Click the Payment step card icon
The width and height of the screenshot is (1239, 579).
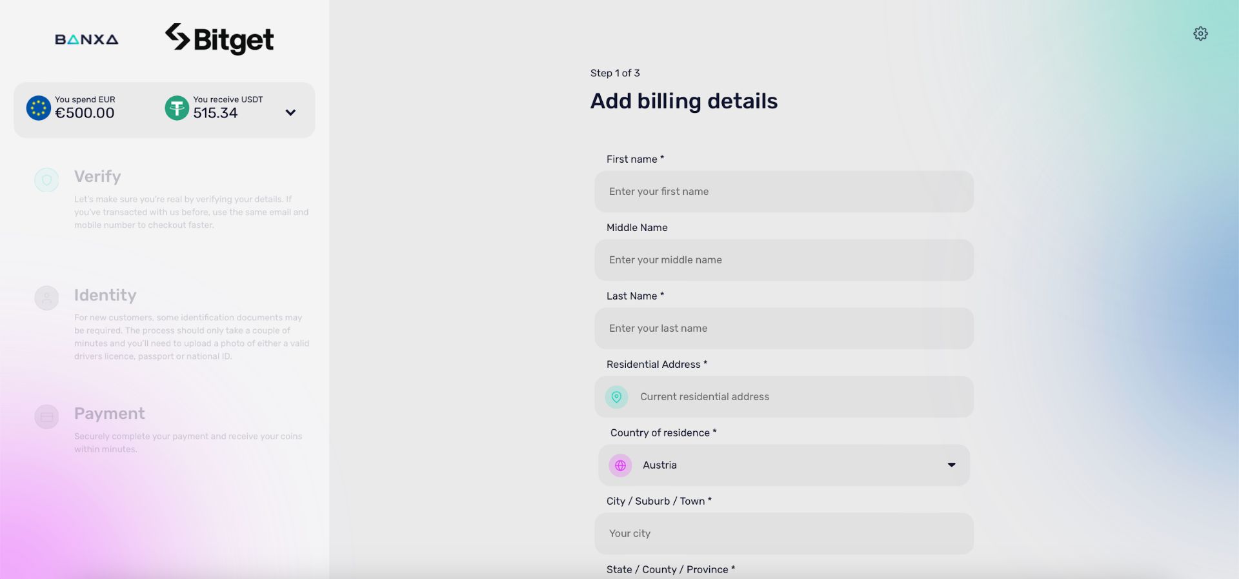point(46,417)
